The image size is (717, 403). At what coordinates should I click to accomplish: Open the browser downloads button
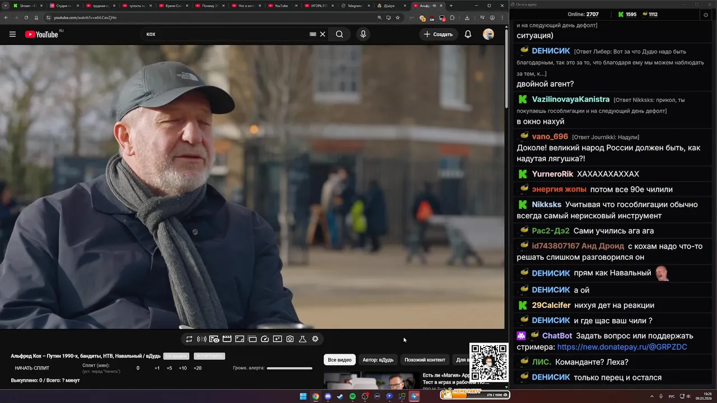(x=467, y=17)
